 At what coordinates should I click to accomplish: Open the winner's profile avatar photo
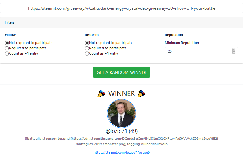point(121,113)
